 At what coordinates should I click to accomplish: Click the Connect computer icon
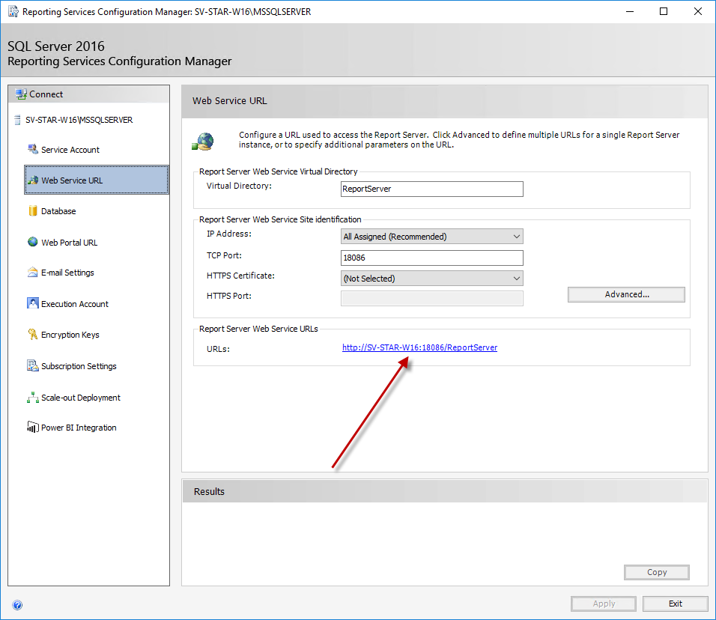(x=21, y=94)
